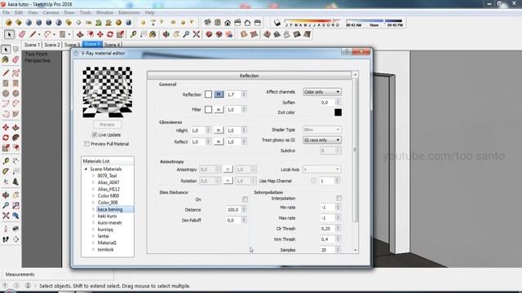Screen dimensions: 522x293
Task: Click the geo-location status bar icon
Action: click(x=5, y=286)
